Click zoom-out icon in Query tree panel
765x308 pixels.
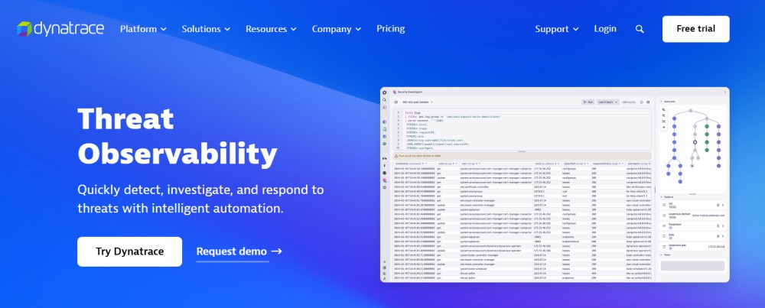664,115
